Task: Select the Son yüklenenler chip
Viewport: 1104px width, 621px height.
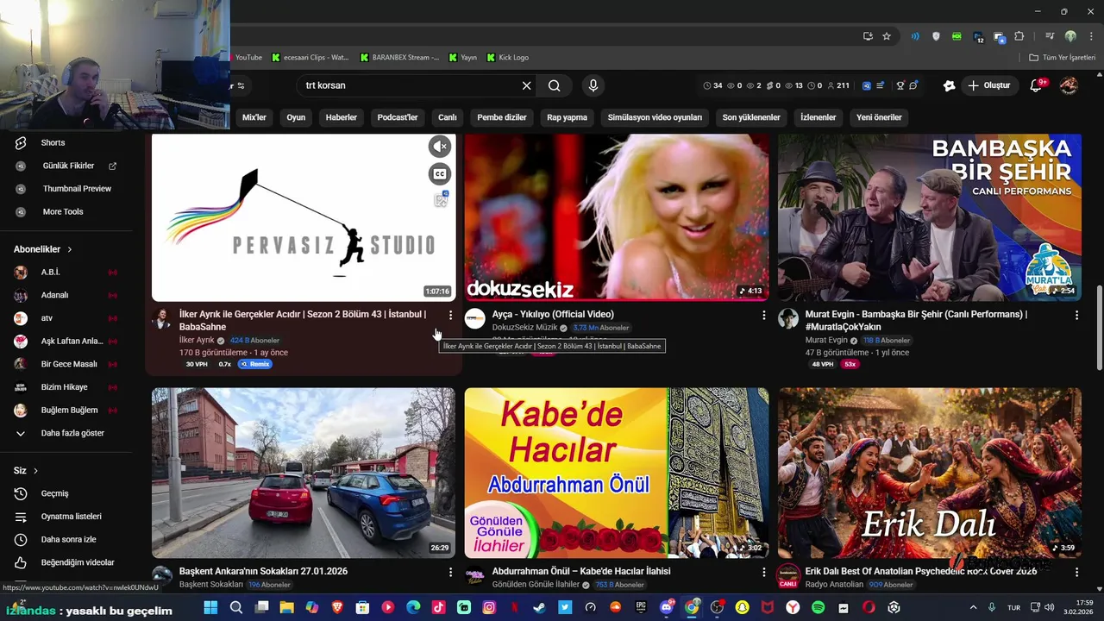Action: [x=751, y=117]
